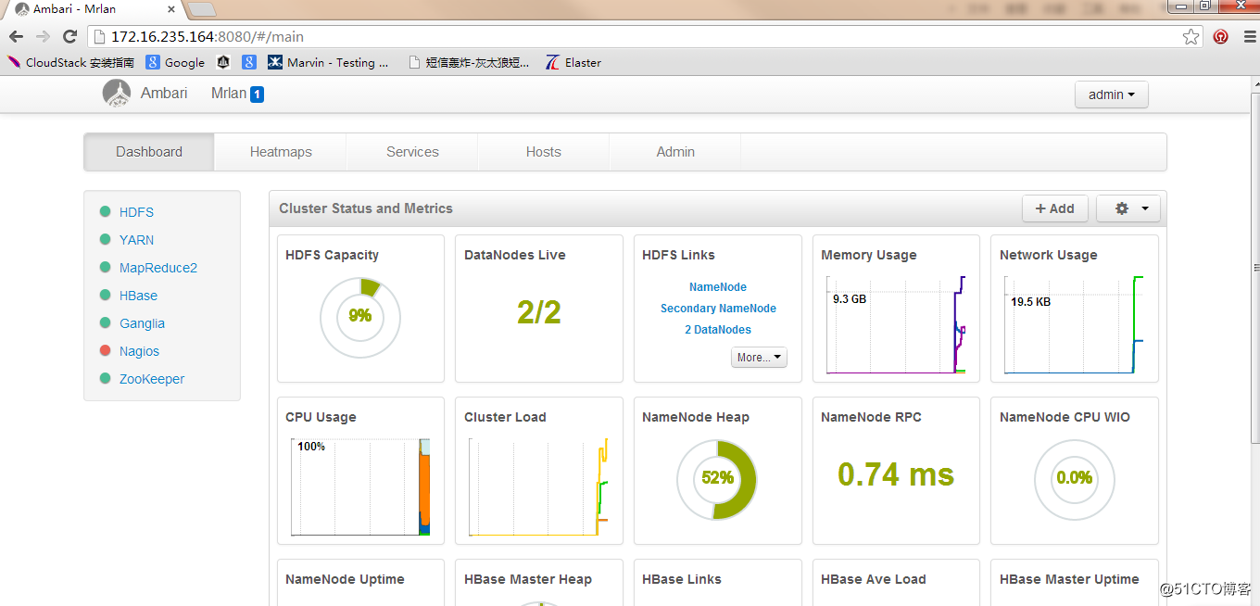Click the HBase Master Uptime widget title
The width and height of the screenshot is (1260, 606).
pyautogui.click(x=1069, y=579)
